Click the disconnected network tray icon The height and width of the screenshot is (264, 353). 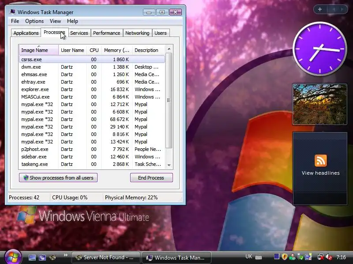pyautogui.click(x=321, y=257)
